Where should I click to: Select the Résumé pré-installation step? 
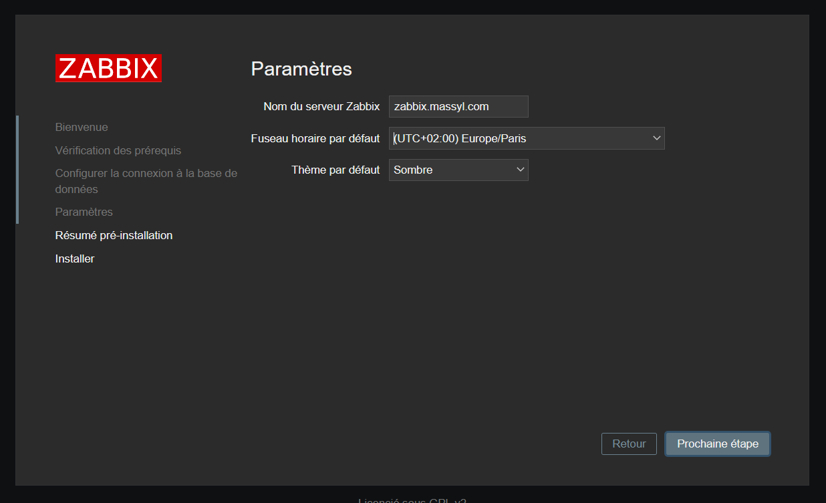point(114,235)
